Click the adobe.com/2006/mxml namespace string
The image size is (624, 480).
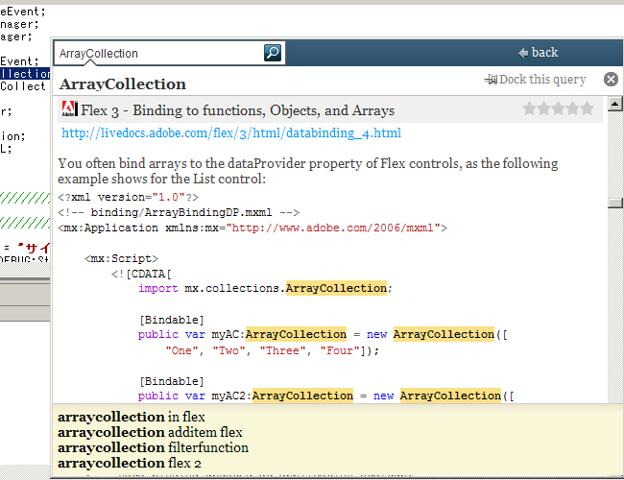point(333,228)
